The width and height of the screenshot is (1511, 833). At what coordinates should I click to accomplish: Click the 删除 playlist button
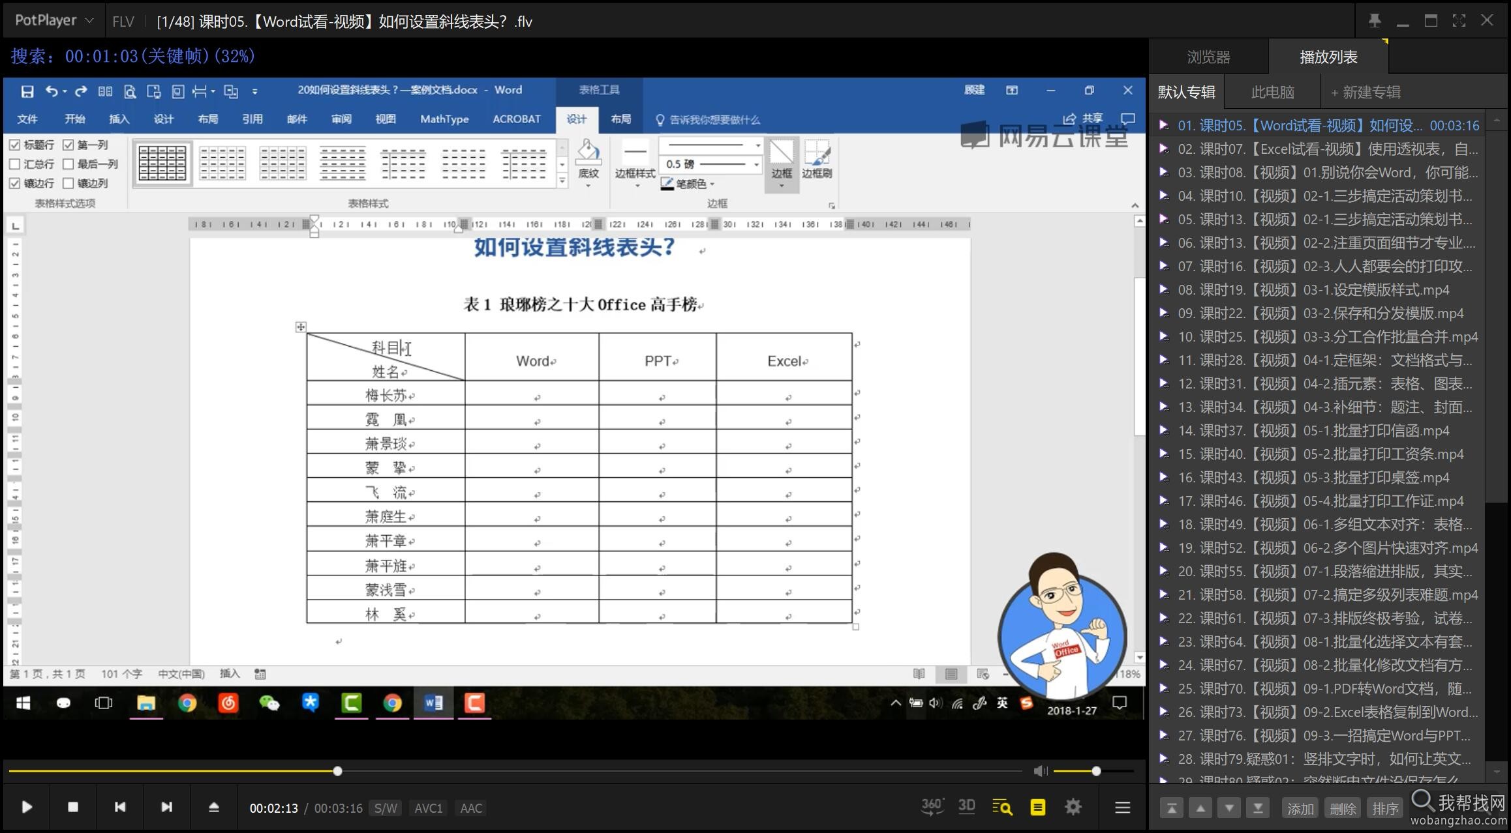tap(1343, 809)
